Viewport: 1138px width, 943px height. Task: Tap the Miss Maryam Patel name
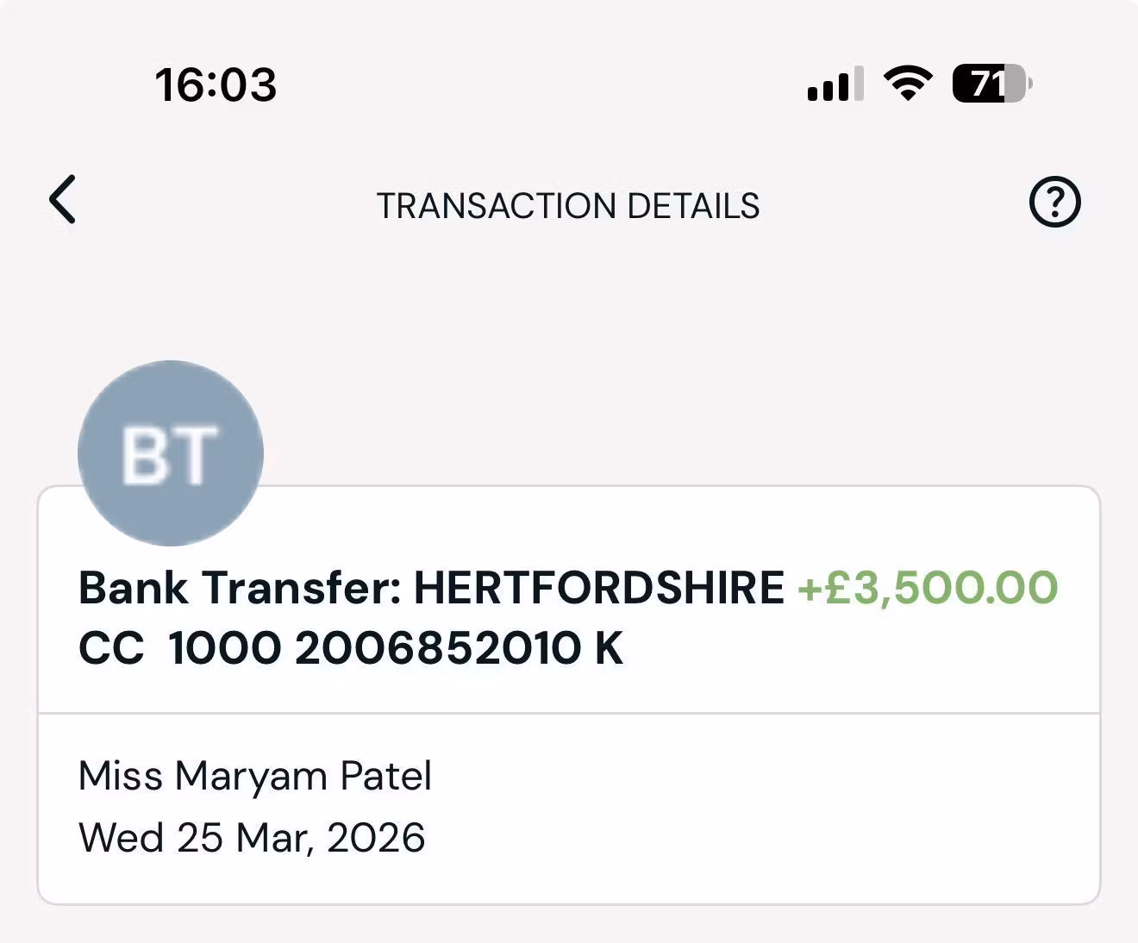click(255, 776)
